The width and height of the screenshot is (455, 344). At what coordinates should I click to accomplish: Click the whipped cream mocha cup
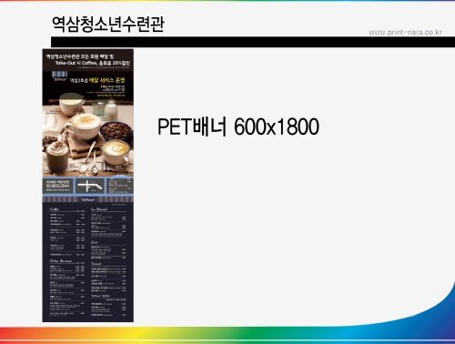58,157
